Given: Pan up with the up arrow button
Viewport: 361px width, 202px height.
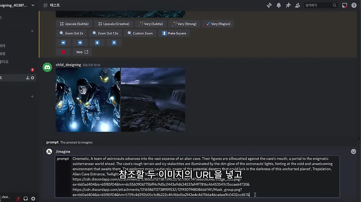Looking at the screenshot, I should tap(97, 43).
